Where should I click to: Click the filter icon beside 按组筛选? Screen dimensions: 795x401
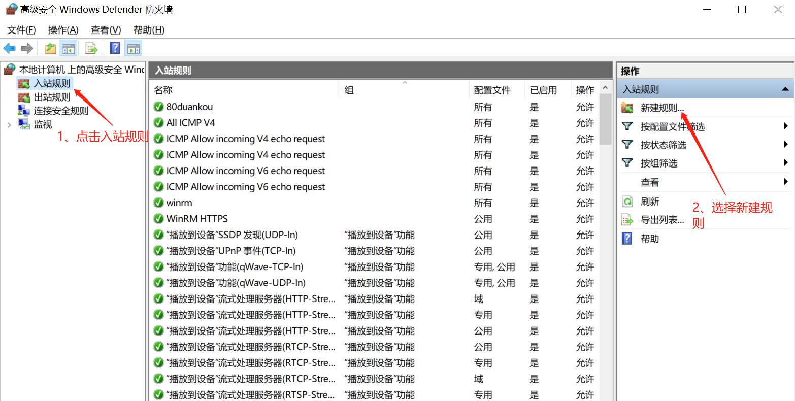pyautogui.click(x=627, y=163)
